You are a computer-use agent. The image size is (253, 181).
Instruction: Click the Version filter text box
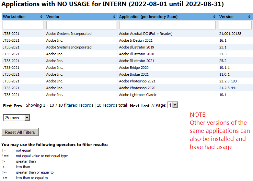236,25
